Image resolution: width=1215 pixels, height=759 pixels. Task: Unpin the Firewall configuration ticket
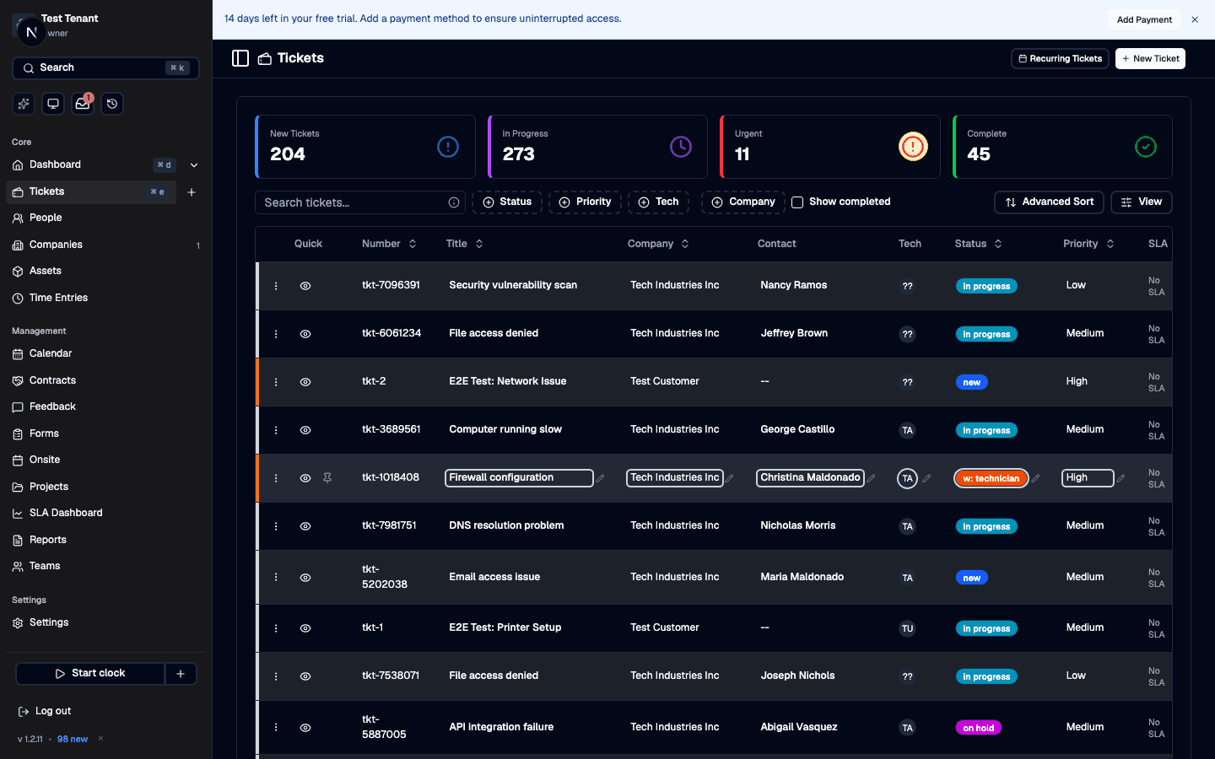coord(327,477)
